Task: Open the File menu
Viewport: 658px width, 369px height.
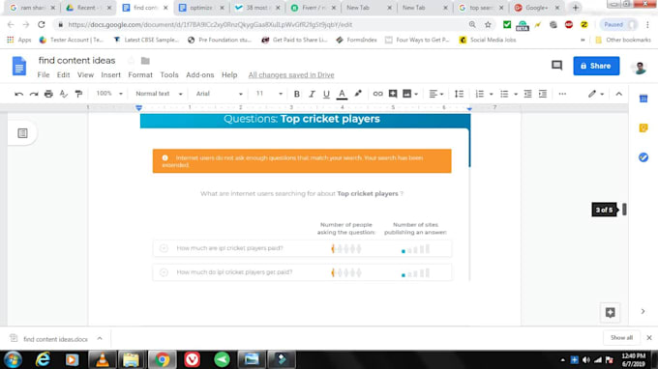Action: click(x=44, y=75)
